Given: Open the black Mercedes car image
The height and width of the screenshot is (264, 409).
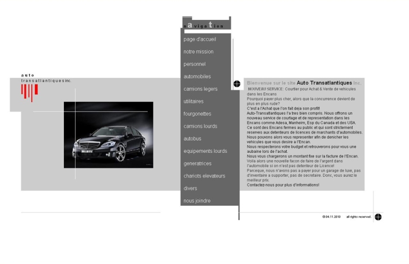Looking at the screenshot, I should [x=108, y=135].
